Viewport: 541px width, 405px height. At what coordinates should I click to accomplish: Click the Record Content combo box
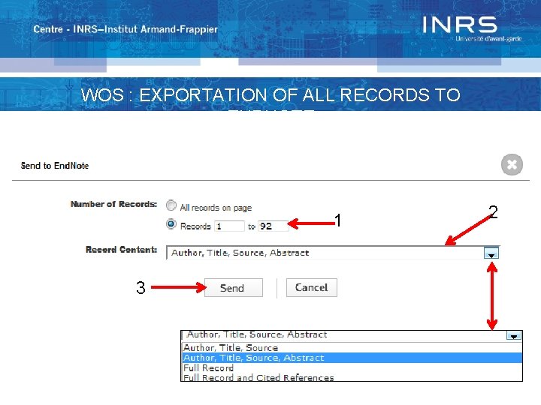pos(333,253)
